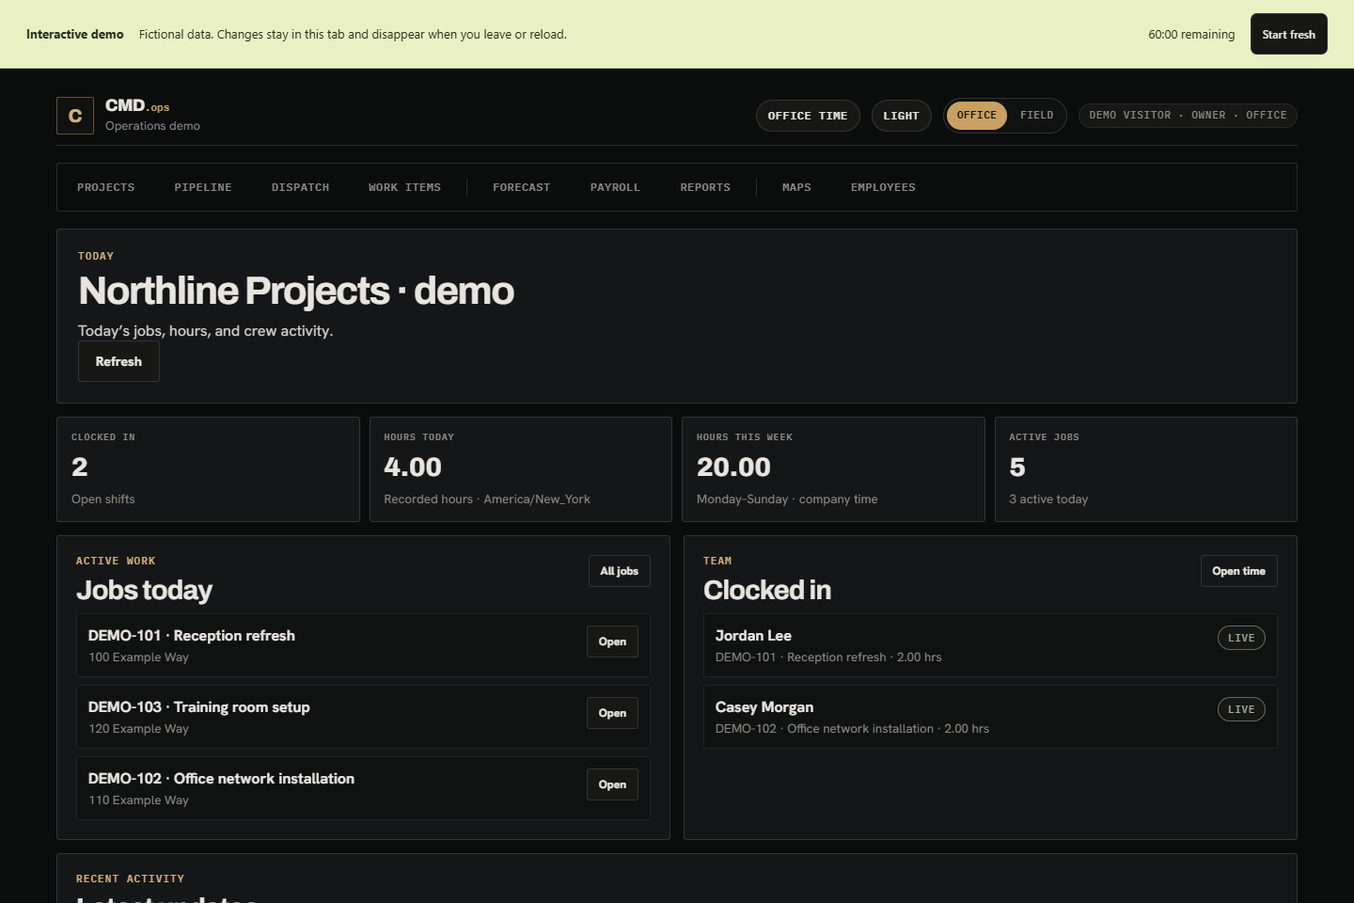1354x903 pixels.
Task: Open DEMO-102 Office network installation job
Action: (x=612, y=784)
